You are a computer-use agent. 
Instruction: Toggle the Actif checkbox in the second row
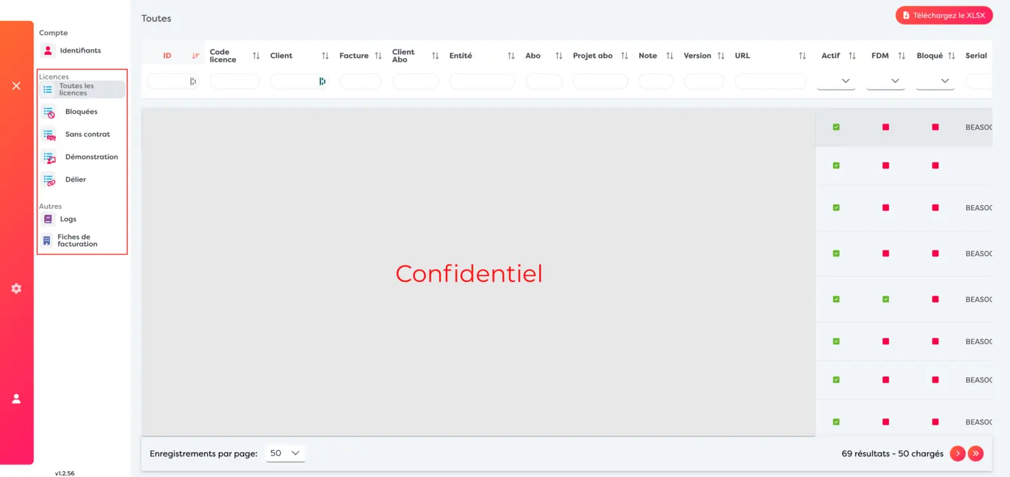[x=836, y=166]
